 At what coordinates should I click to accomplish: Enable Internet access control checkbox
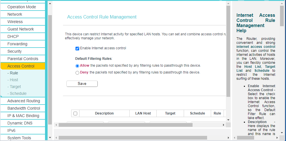pyautogui.click(x=77, y=48)
